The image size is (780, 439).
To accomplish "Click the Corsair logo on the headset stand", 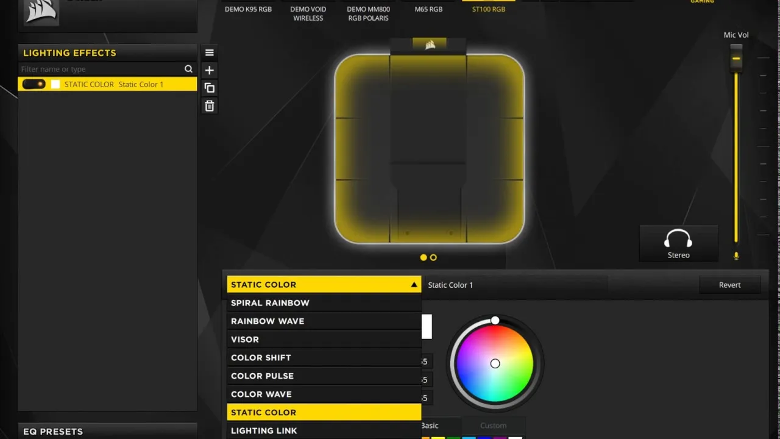I will (430, 44).
